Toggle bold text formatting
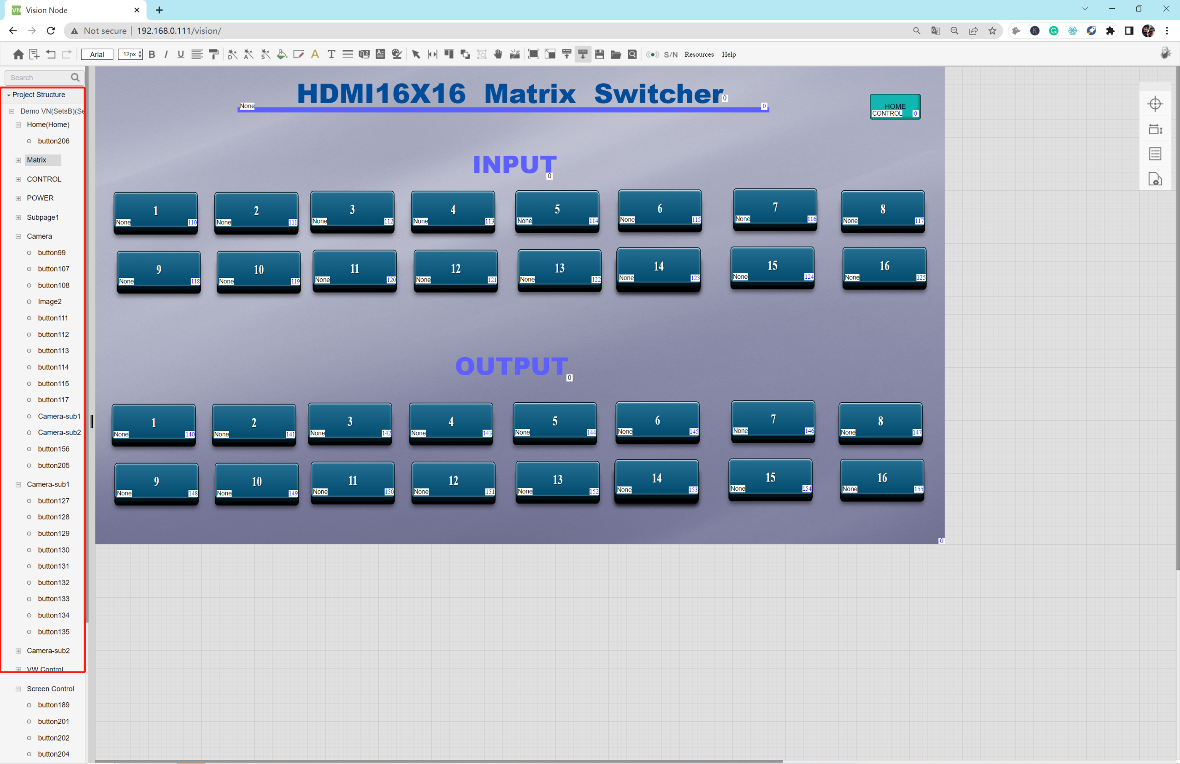 coord(152,54)
